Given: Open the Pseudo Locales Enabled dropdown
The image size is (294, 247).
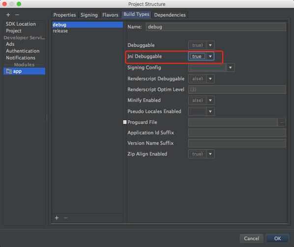Looking at the screenshot, I should pos(210,111).
